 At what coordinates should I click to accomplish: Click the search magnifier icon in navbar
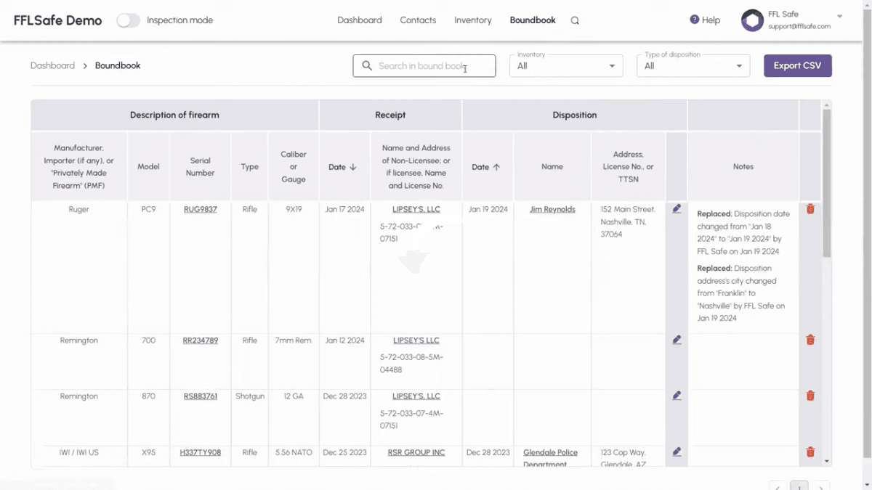tap(575, 21)
